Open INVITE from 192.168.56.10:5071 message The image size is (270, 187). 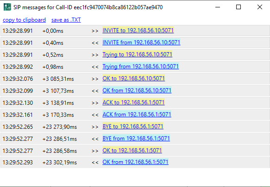(x=141, y=42)
